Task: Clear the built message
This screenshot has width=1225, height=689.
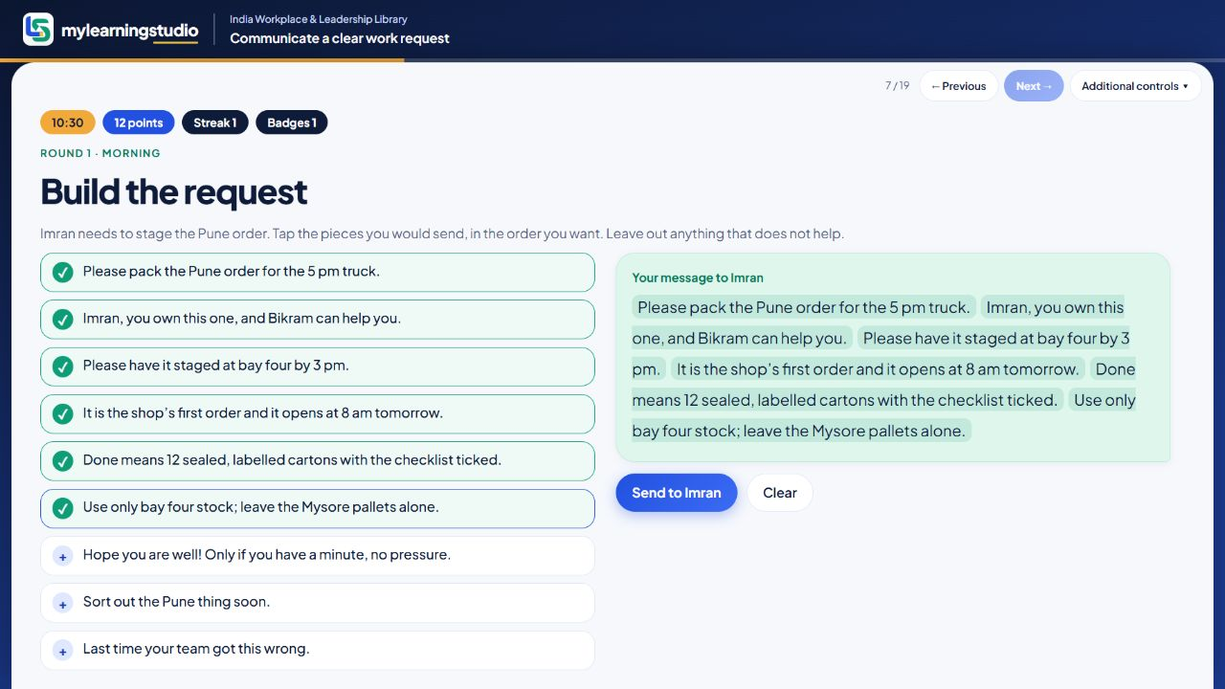Action: (780, 493)
